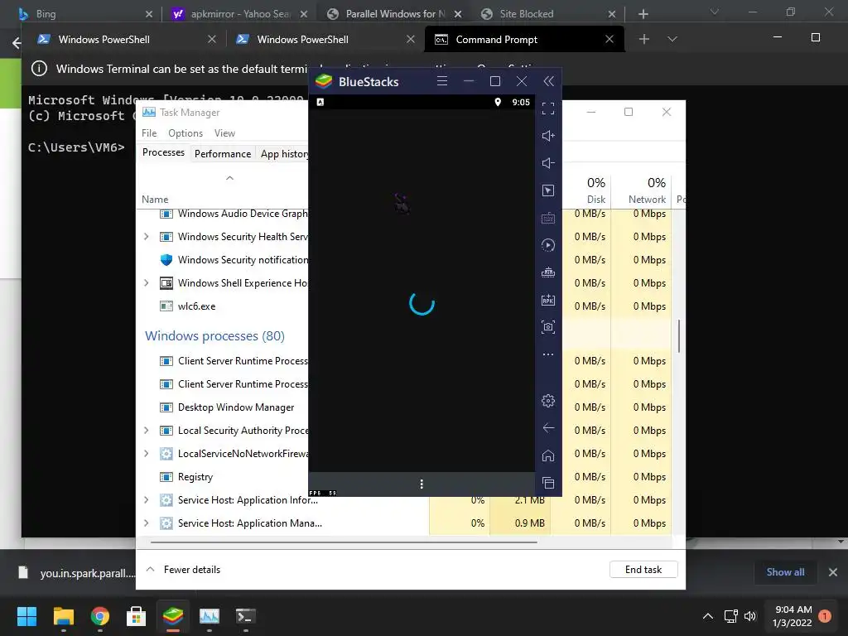
Task: Open Microsoft Store from the taskbar
Action: pyautogui.click(x=137, y=616)
